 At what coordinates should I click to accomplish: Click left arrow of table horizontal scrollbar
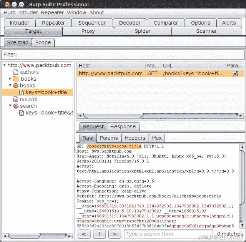[x=80, y=116]
